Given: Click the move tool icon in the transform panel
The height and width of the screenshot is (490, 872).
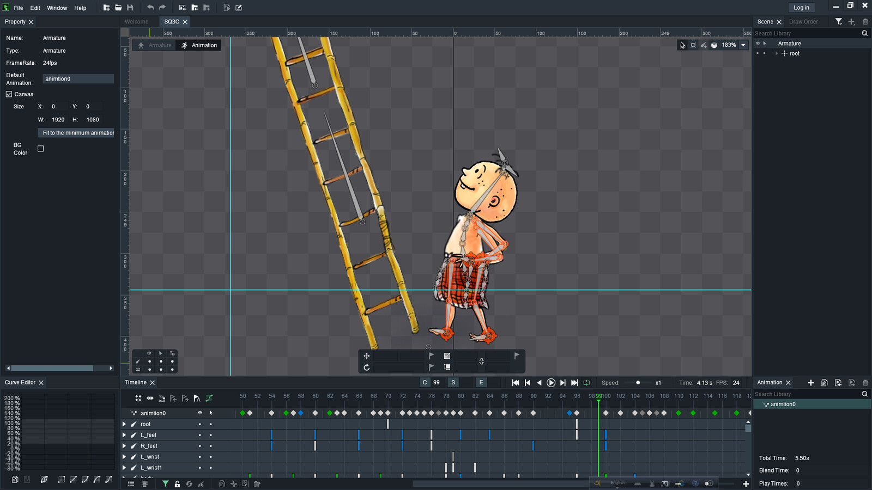Looking at the screenshot, I should (x=367, y=356).
